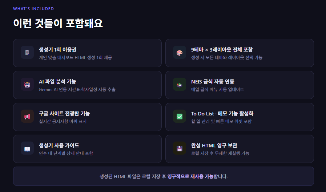Click the 이런 것들이 포함돼요 heading
326x192 pixels.
point(58,23)
